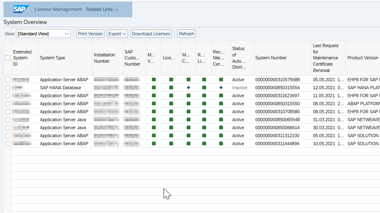Click green M...C... square for system 000000000850066614
This screenshot has width=380, height=213.
[x=188, y=128]
